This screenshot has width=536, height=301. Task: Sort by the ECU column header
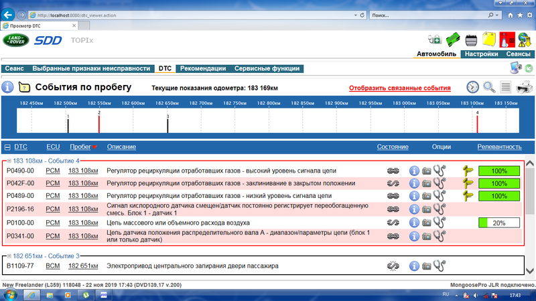[53, 146]
